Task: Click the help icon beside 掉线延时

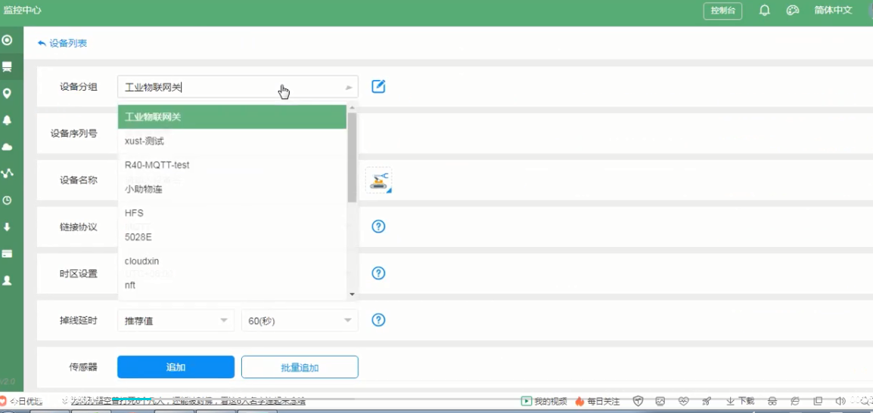Action: click(379, 320)
